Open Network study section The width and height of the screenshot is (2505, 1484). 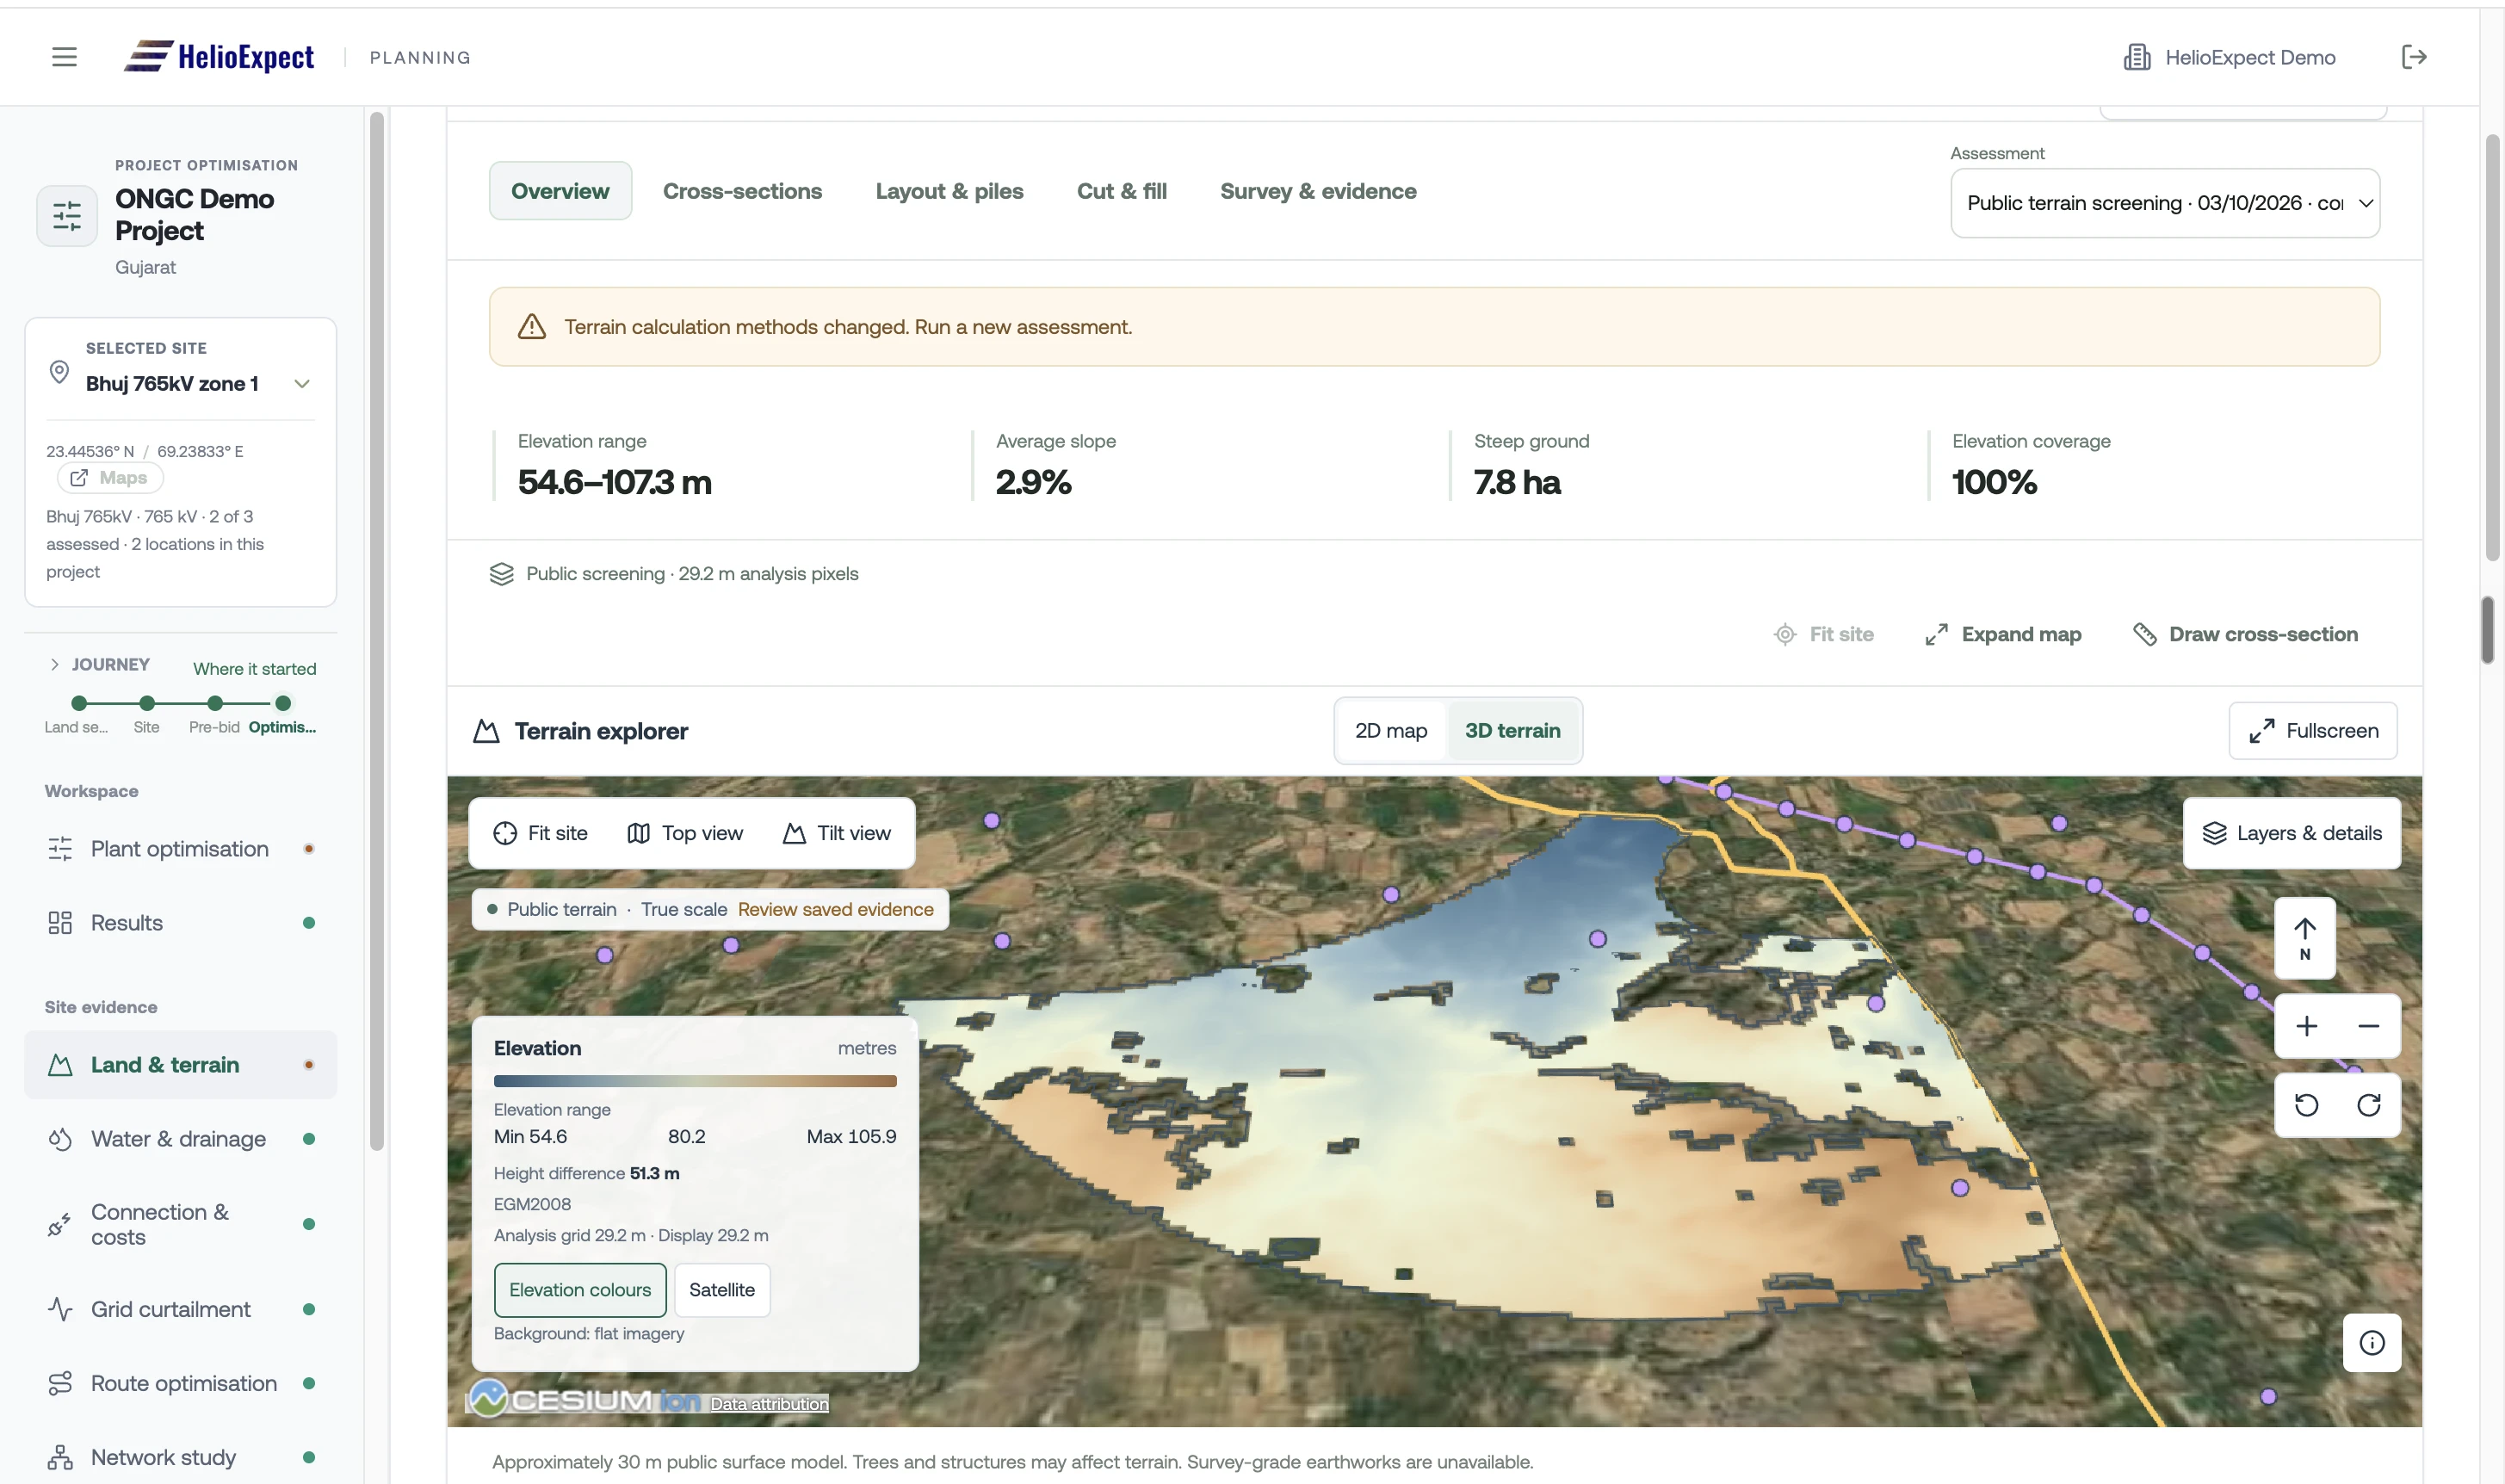click(181, 1457)
